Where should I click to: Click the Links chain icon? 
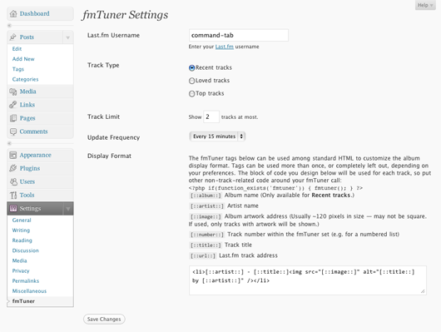coord(13,105)
